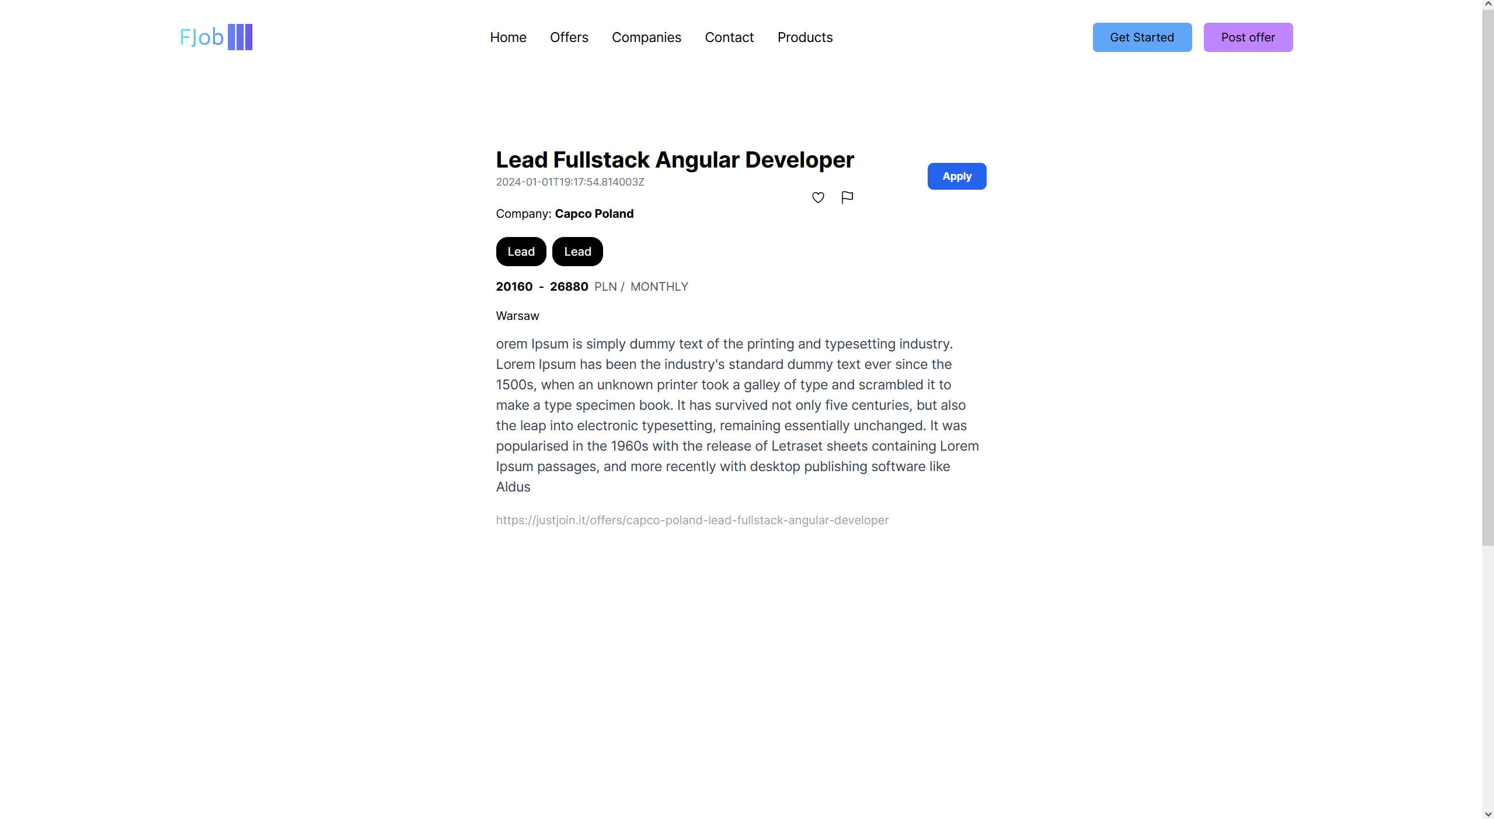
Task: Open the Home menu item
Action: 507,37
